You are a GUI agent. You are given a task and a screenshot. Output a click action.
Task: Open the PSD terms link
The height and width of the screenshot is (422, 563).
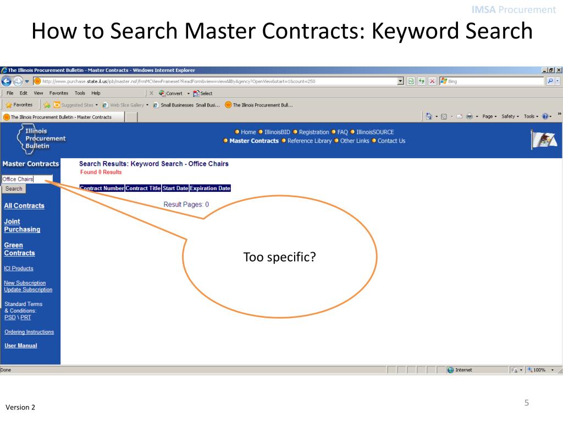10,318
